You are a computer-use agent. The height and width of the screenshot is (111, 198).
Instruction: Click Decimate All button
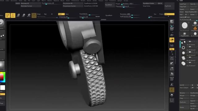click(x=31, y=3)
